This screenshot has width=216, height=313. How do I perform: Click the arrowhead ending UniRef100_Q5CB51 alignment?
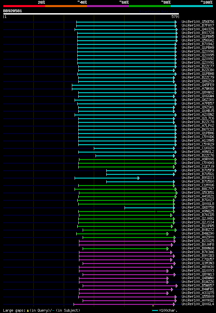click(177, 193)
